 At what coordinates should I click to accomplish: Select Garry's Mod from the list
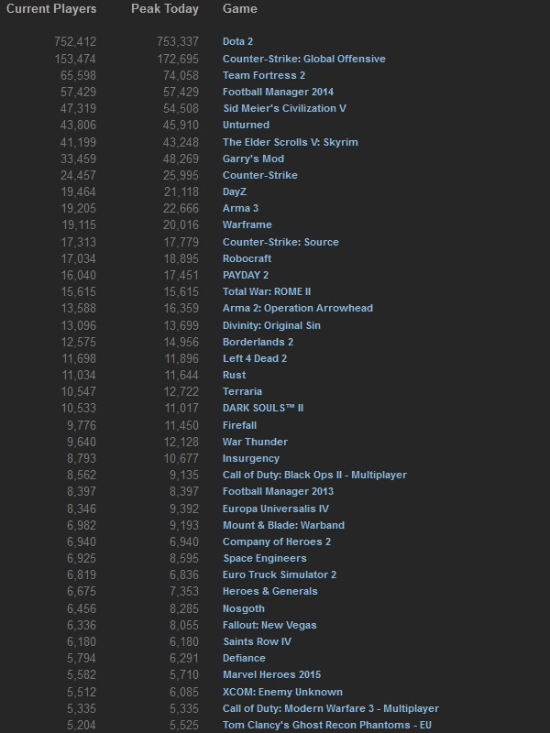[253, 159]
